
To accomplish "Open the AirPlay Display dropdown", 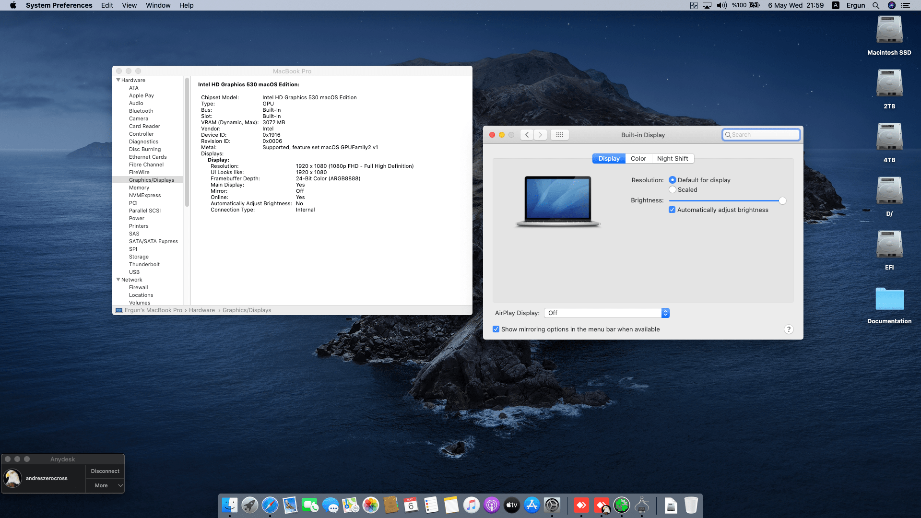I will 606,313.
